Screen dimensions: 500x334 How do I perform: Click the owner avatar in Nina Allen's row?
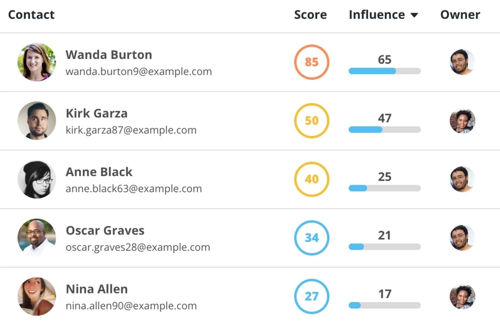(462, 296)
